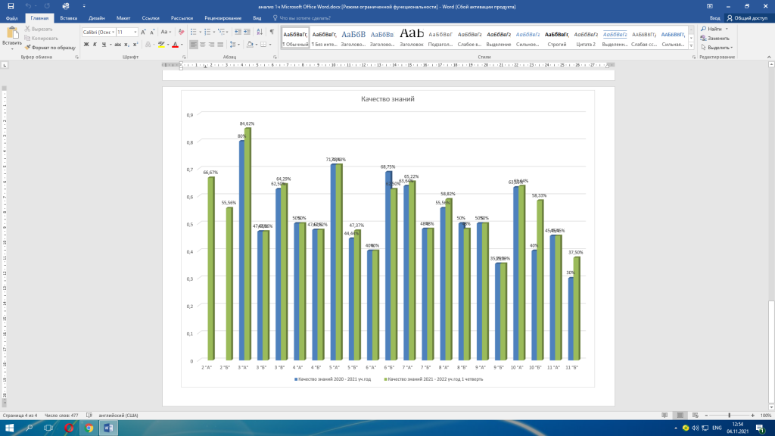Screen dimensions: 775x436
Task: Click the red font color swatch
Action: [x=175, y=45]
